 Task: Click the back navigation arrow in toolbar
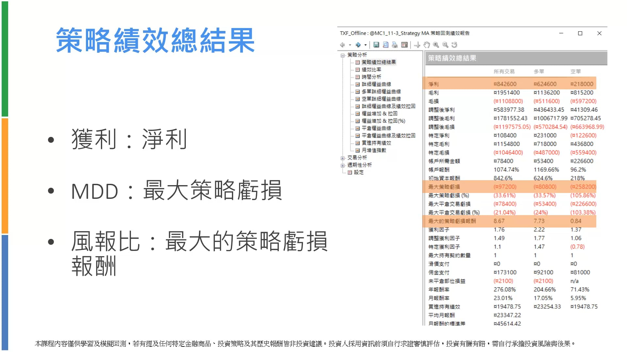click(342, 45)
